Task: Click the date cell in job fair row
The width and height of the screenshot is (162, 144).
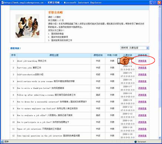Action: [128, 122]
